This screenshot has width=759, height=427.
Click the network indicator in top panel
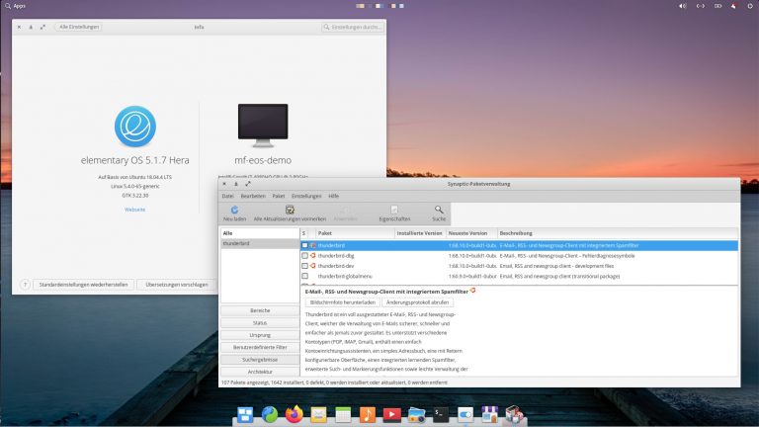(x=700, y=6)
